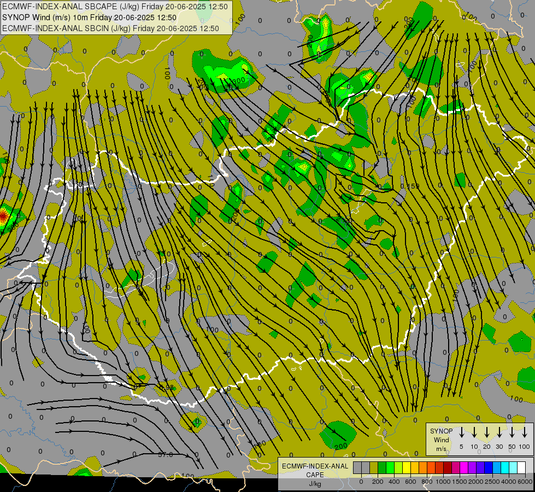Click the '1000' tick label on the scale
Screen dimensions: 535x492
(x=443, y=482)
